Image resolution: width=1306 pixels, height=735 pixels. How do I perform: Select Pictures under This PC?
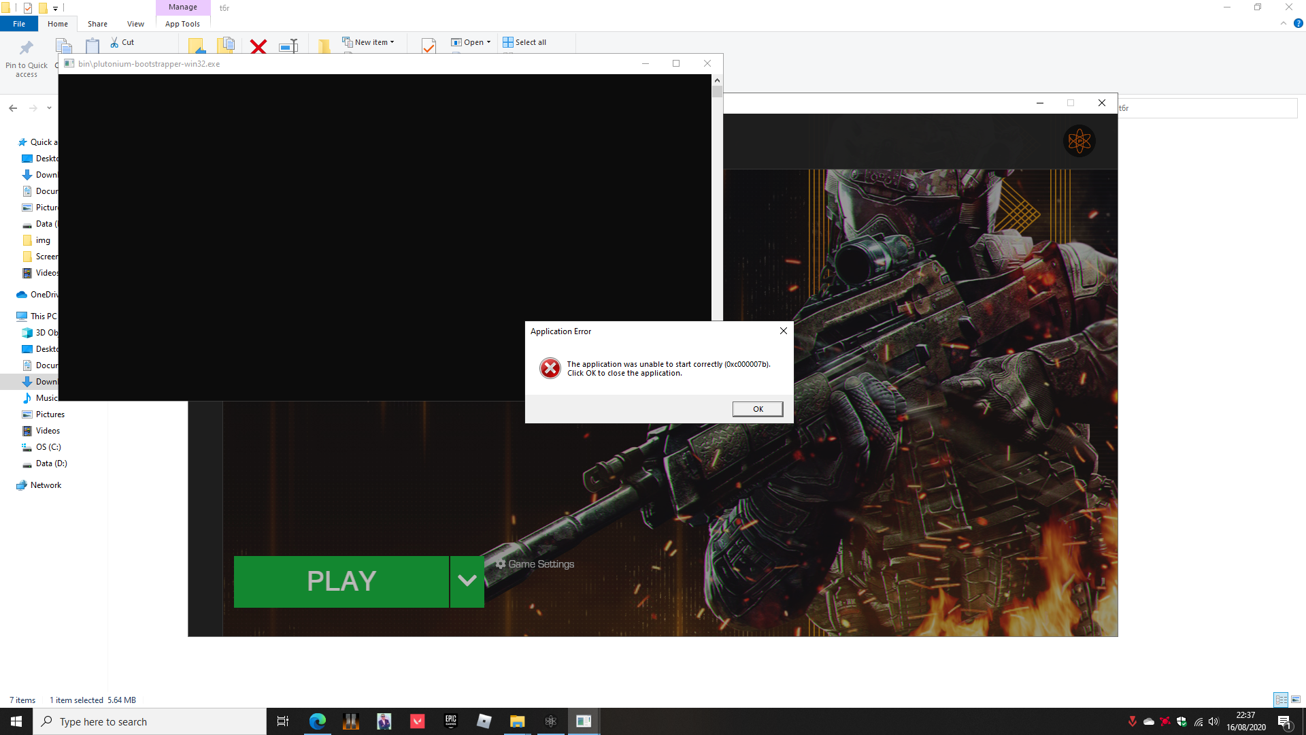pos(44,414)
